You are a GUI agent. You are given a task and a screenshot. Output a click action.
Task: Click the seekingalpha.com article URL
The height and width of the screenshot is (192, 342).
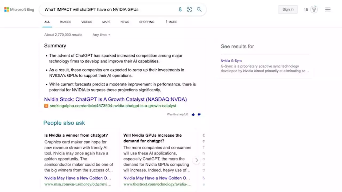pyautogui.click(x=113, y=106)
